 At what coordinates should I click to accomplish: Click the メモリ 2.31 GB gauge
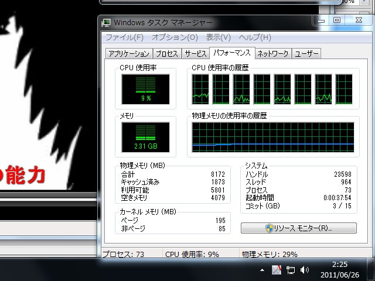tap(145, 137)
